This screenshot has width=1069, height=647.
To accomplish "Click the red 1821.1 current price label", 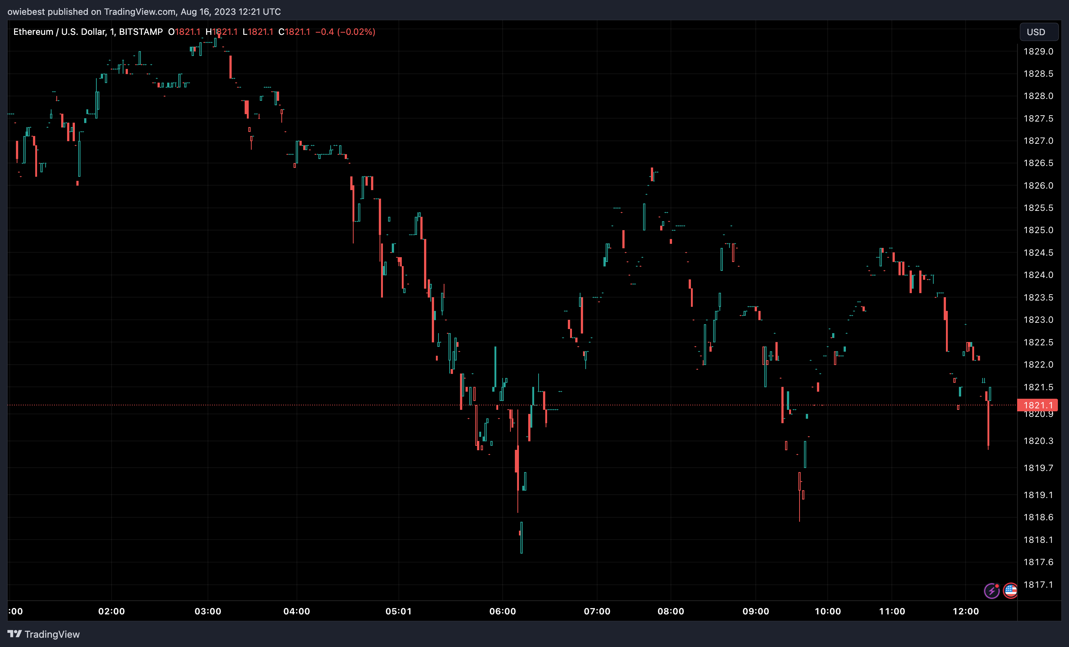I will (x=1038, y=405).
